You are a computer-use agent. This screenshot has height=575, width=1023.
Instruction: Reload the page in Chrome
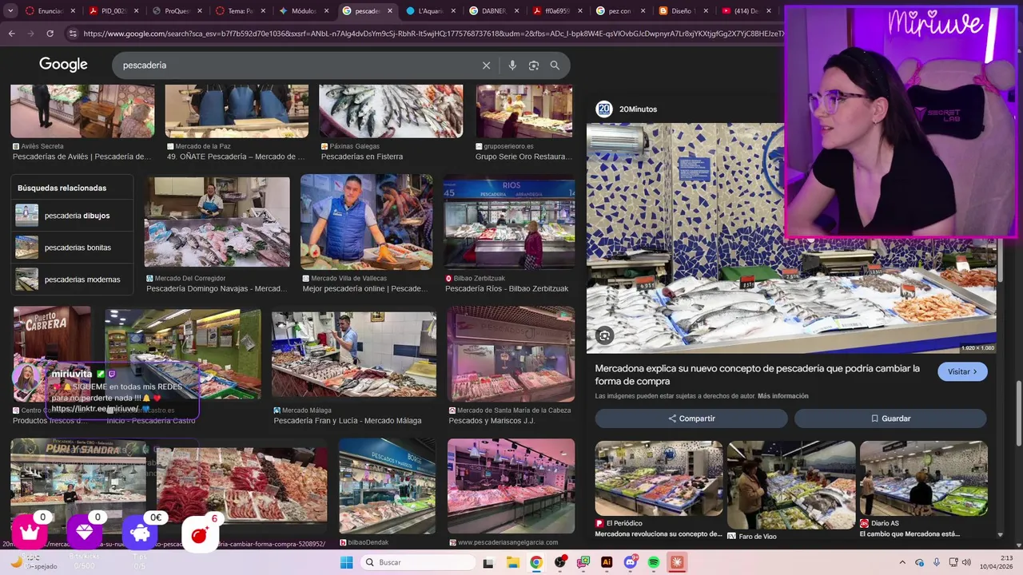pyautogui.click(x=50, y=34)
